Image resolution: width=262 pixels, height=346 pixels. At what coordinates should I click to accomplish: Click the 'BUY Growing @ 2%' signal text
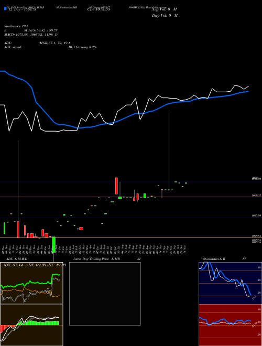pos(82,47)
